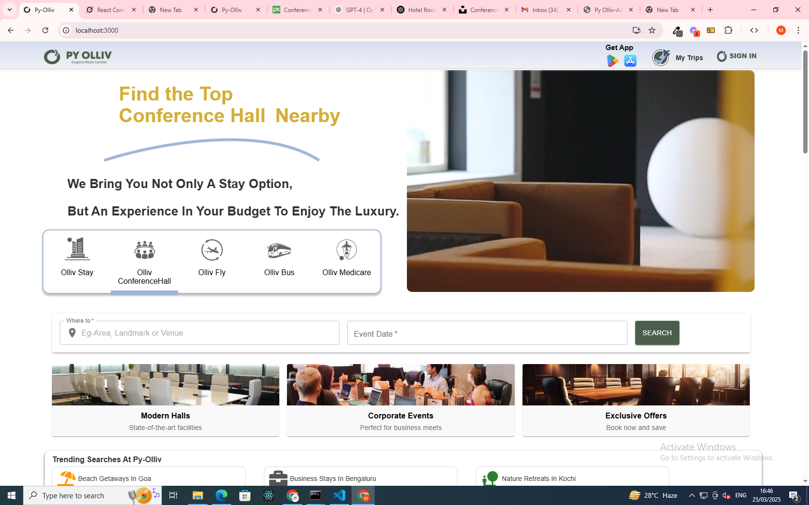Open Visual Studio Code from taskbar
Viewport: 809px width, 505px height.
339,495
